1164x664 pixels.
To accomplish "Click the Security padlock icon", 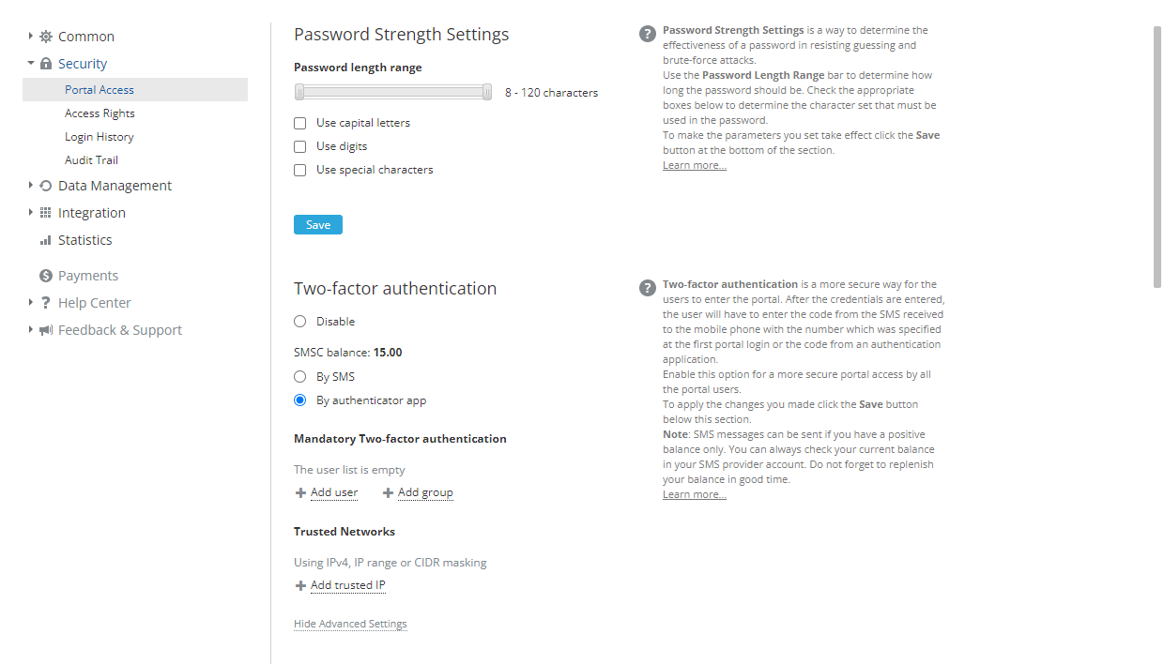I will 45,63.
